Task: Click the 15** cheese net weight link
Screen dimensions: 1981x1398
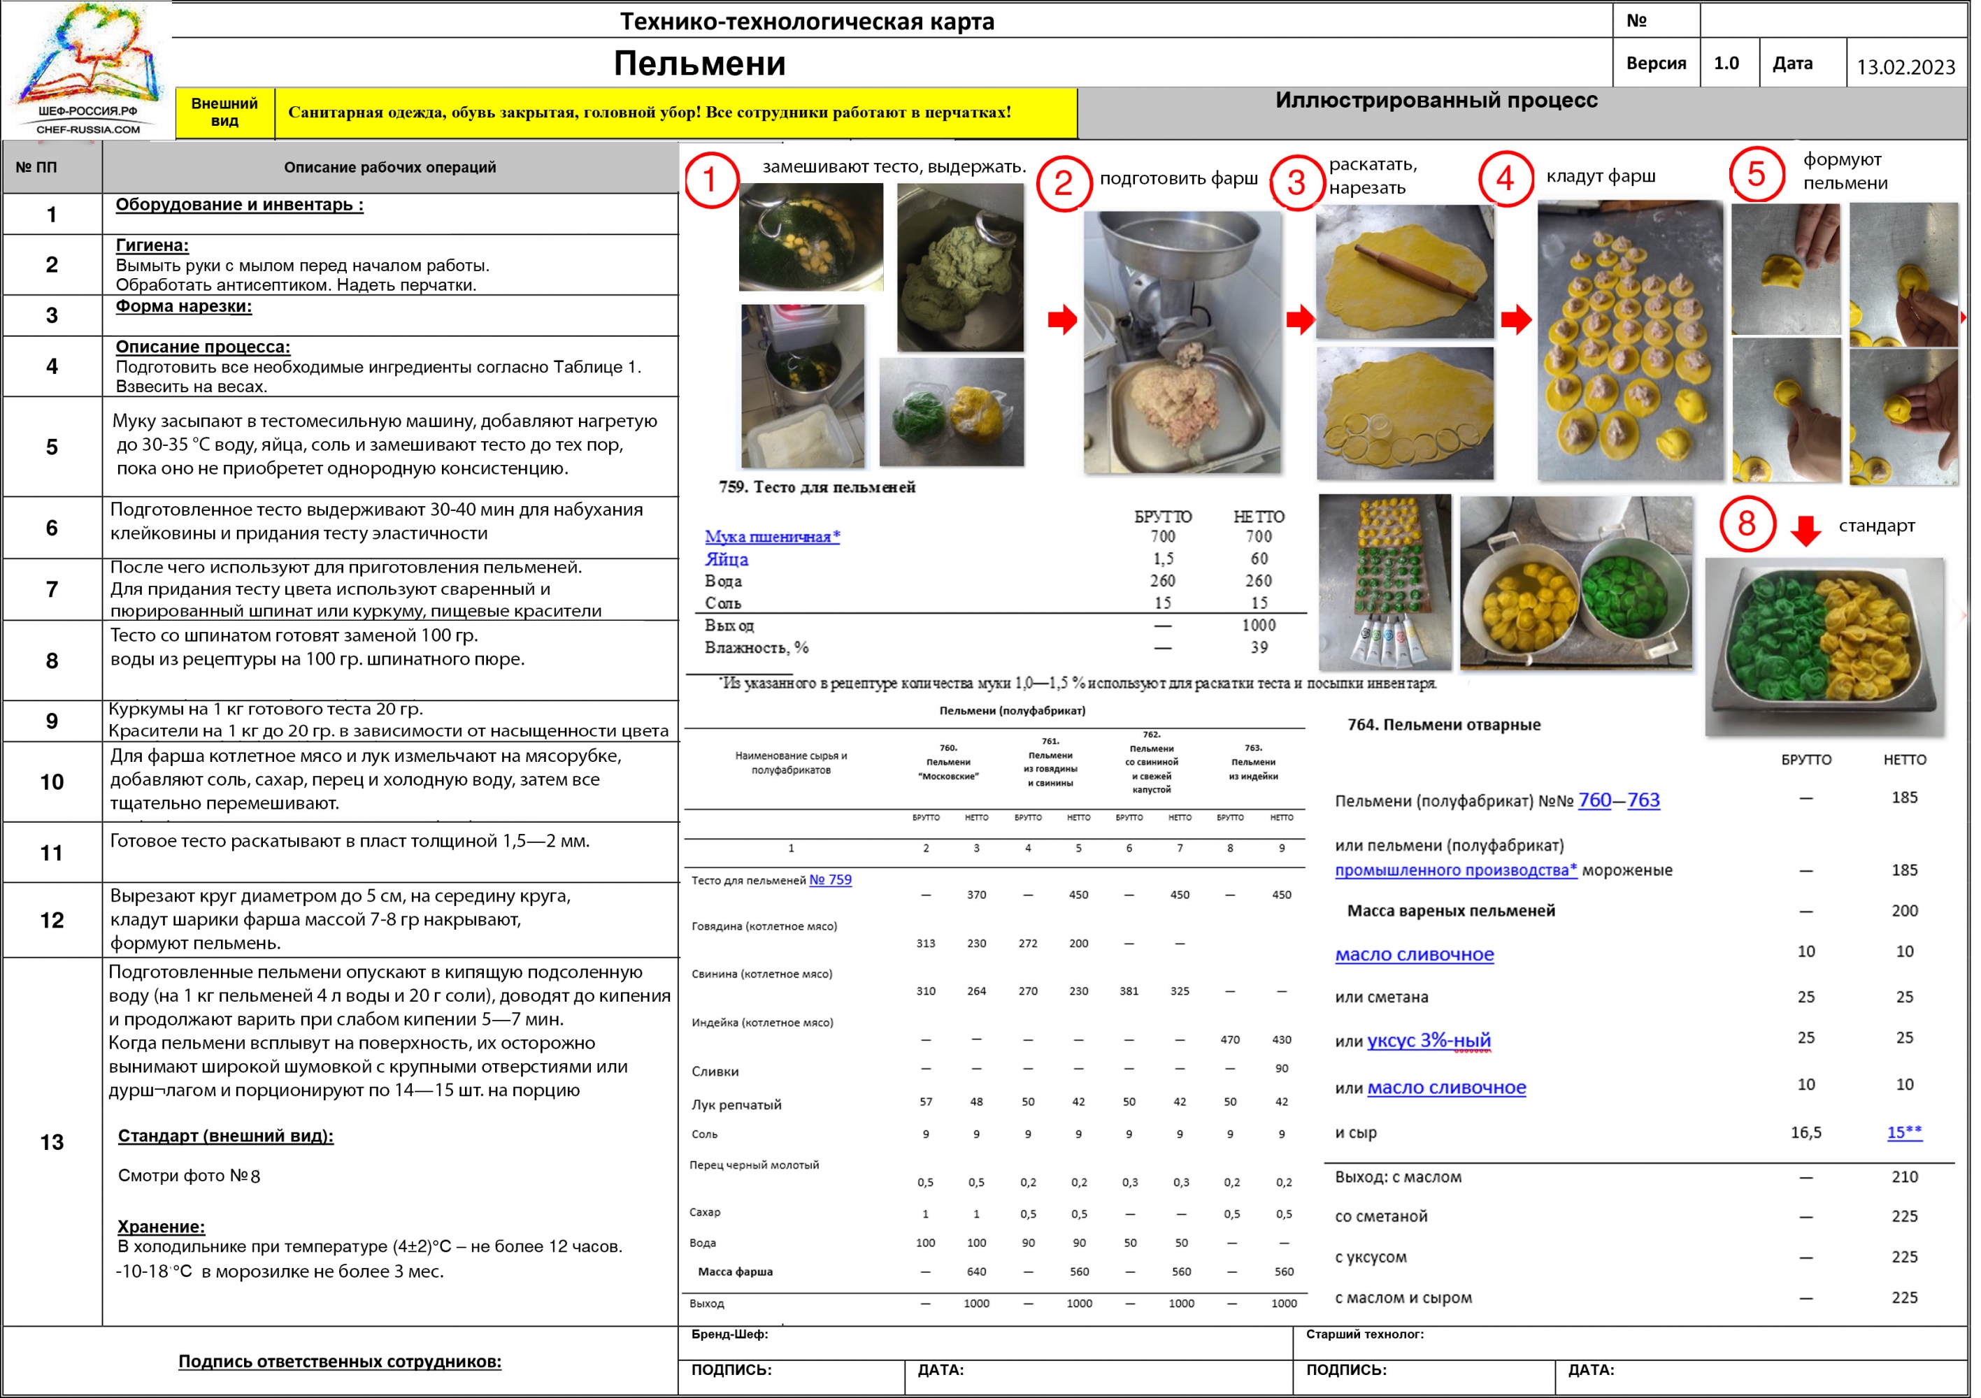Action: [x=1905, y=1132]
